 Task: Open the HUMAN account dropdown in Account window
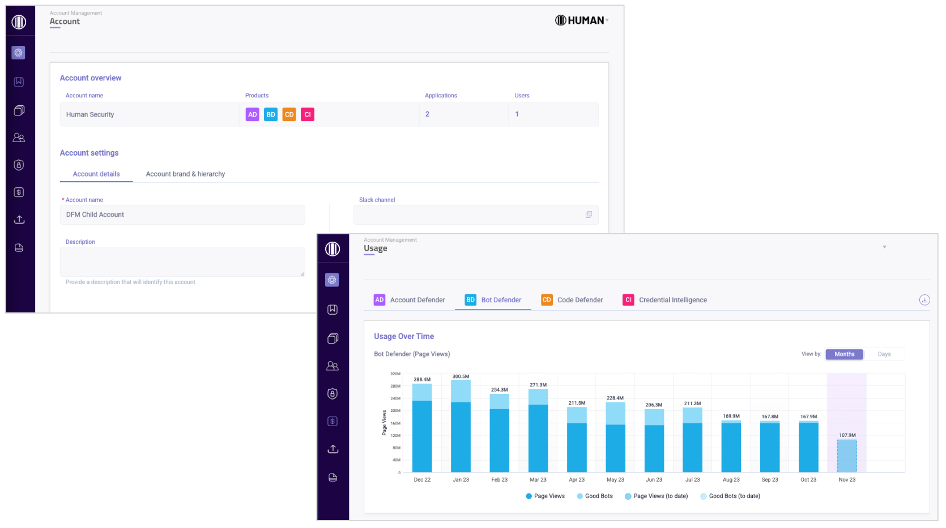(582, 20)
